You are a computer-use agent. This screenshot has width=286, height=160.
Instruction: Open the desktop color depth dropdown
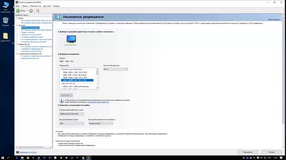pos(71,114)
